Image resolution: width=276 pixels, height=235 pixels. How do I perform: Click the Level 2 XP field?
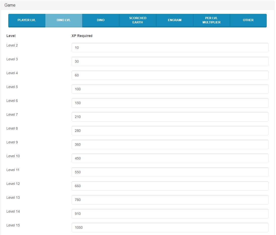click(x=170, y=48)
